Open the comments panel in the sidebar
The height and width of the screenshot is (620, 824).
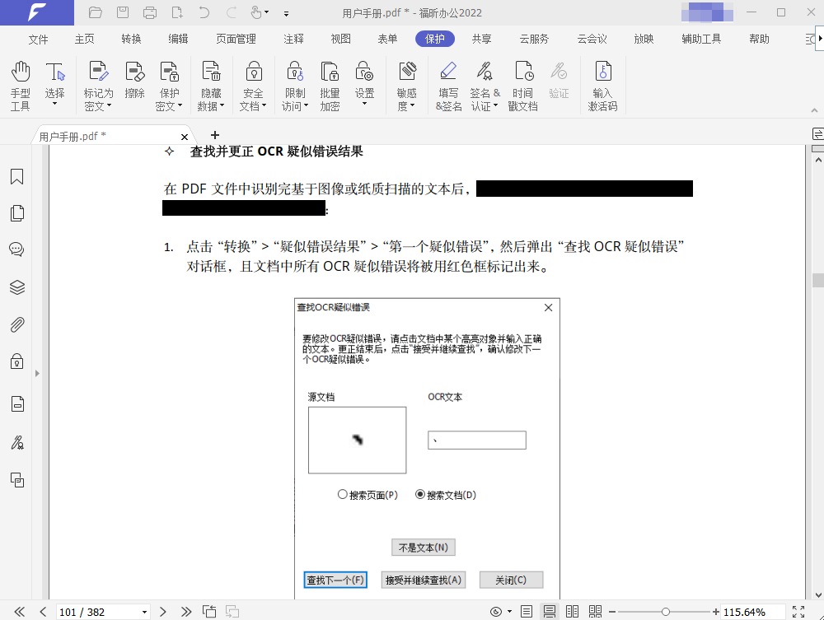click(16, 249)
